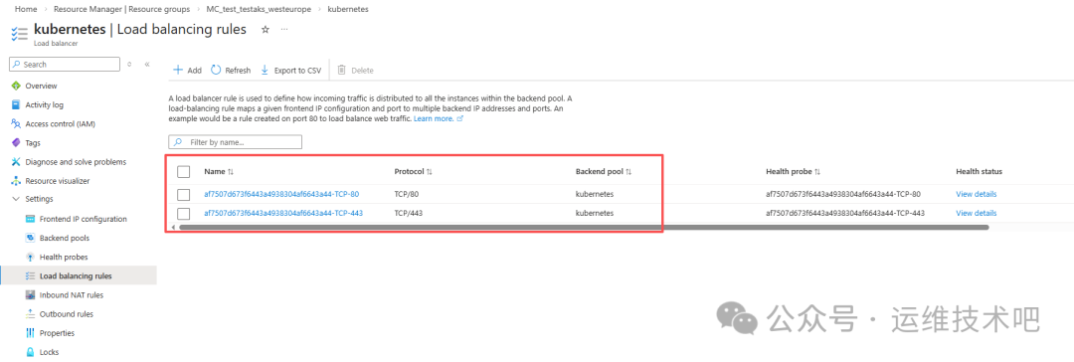Go to Home breadcrumb

25,10
